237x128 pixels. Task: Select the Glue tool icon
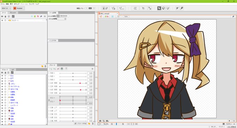177,8
